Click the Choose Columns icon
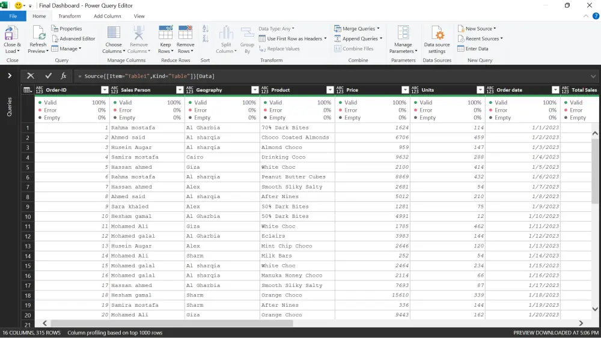Image resolution: width=601 pixels, height=338 pixels. [x=114, y=33]
